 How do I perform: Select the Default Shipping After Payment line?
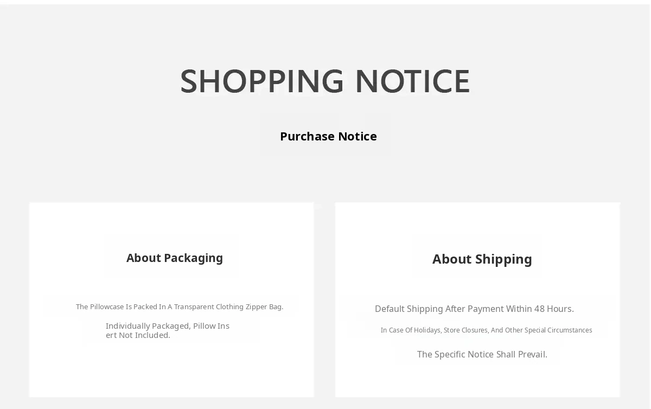tap(474, 309)
